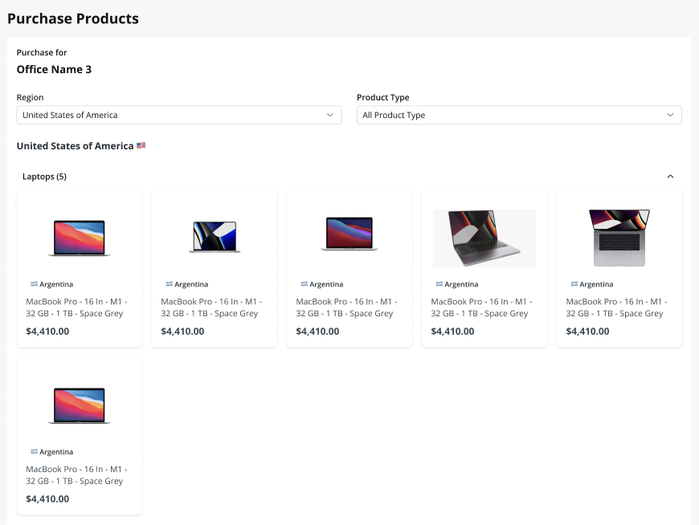Click the Laptops (5) section header

pyautogui.click(x=44, y=177)
